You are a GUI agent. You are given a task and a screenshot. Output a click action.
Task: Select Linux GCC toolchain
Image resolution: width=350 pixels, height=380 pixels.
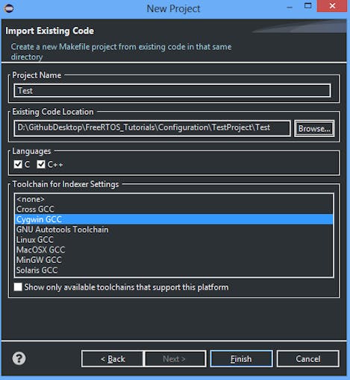174,240
